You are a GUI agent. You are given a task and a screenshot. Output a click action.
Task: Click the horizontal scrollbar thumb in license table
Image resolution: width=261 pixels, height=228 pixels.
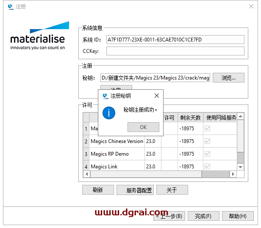[x=146, y=174]
